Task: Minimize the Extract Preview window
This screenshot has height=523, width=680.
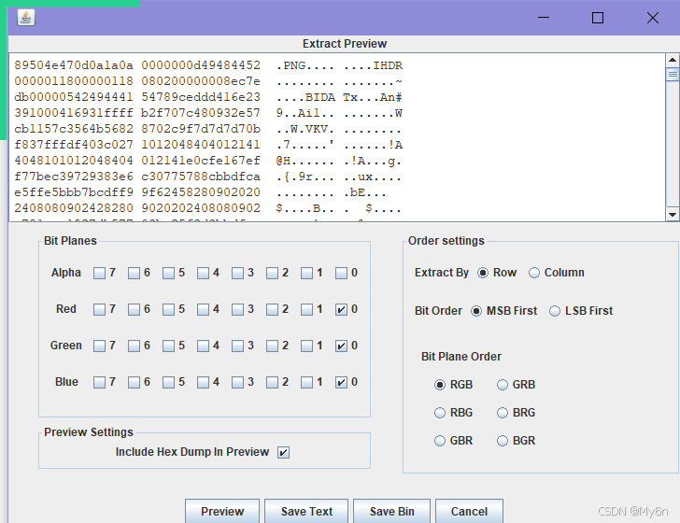Action: pos(544,18)
